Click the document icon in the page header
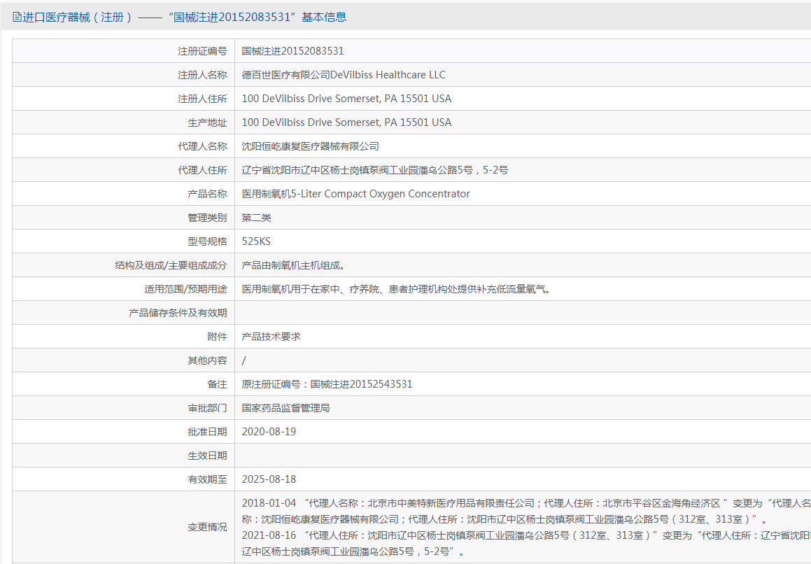This screenshot has width=811, height=564. (x=17, y=17)
